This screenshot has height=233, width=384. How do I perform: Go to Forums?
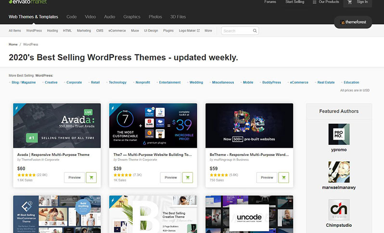[x=270, y=2]
